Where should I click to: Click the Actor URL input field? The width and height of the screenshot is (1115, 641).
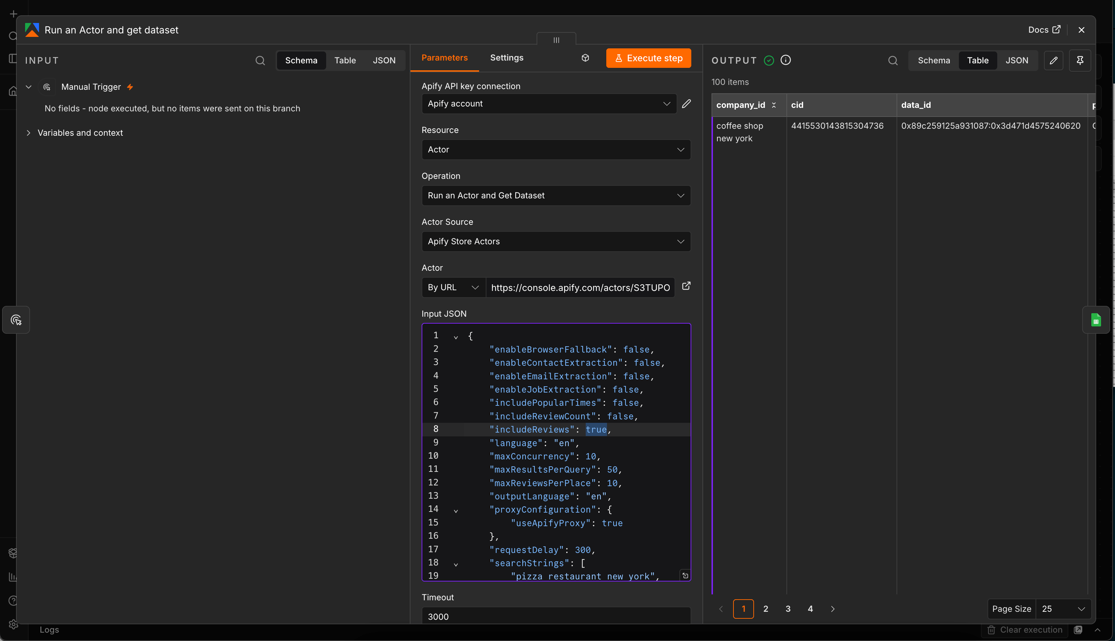pyautogui.click(x=580, y=287)
